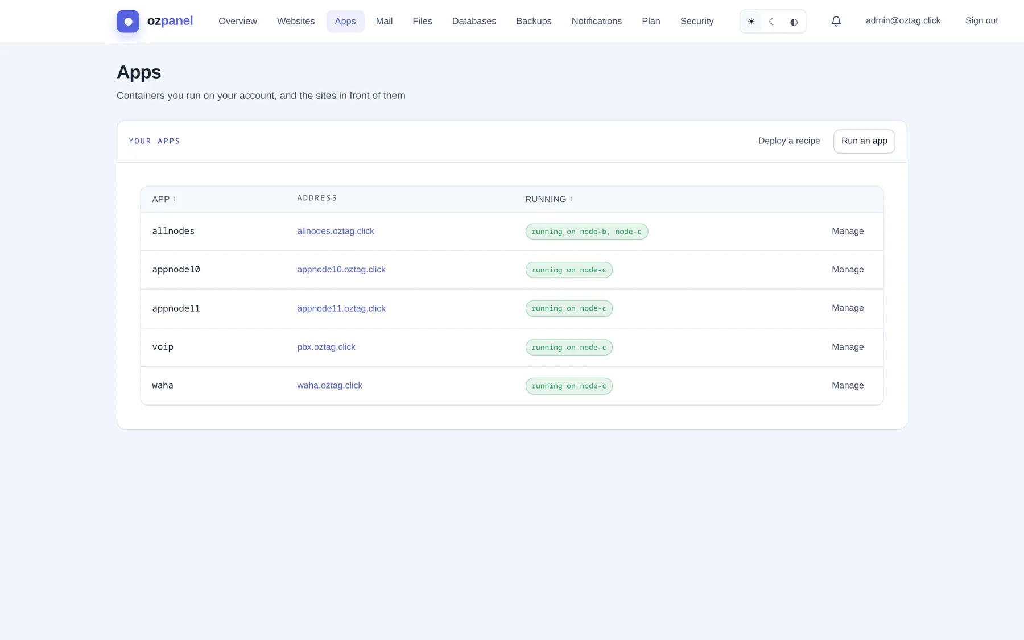Click the 'running on node-b, node-c' badge
Viewport: 1024px width, 640px height.
587,232
